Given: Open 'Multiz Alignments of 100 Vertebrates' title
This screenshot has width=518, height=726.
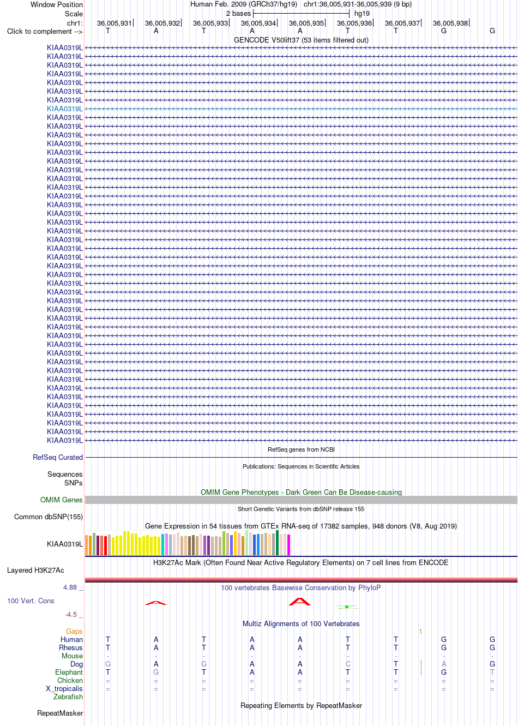Looking at the screenshot, I should 301,623.
